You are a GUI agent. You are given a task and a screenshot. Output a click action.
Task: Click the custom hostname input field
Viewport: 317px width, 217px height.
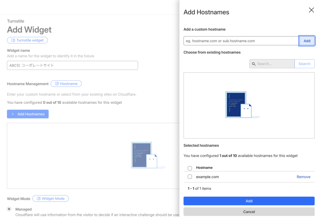click(241, 41)
